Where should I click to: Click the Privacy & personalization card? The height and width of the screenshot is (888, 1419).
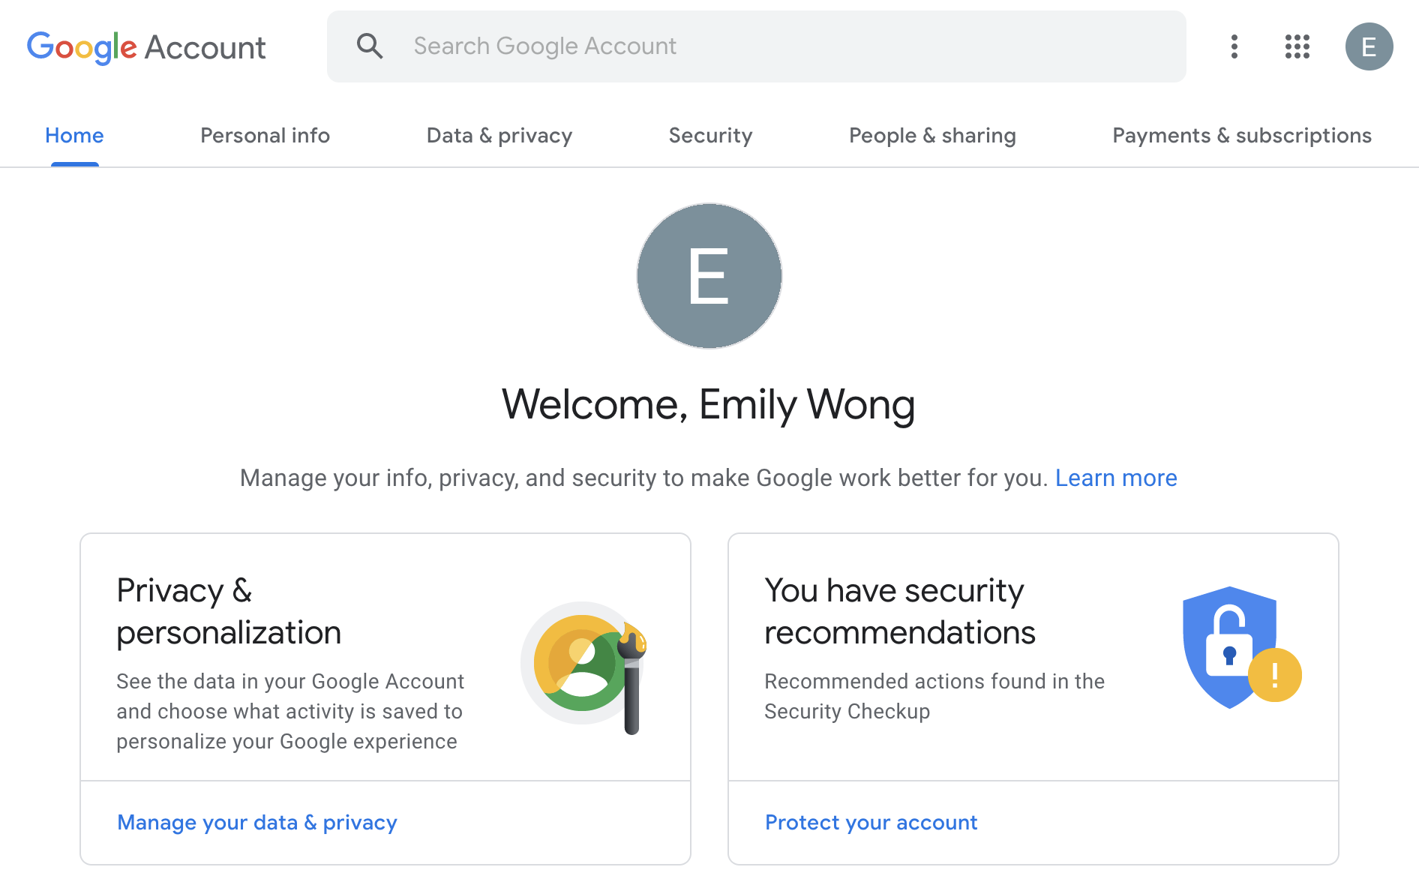tap(385, 660)
